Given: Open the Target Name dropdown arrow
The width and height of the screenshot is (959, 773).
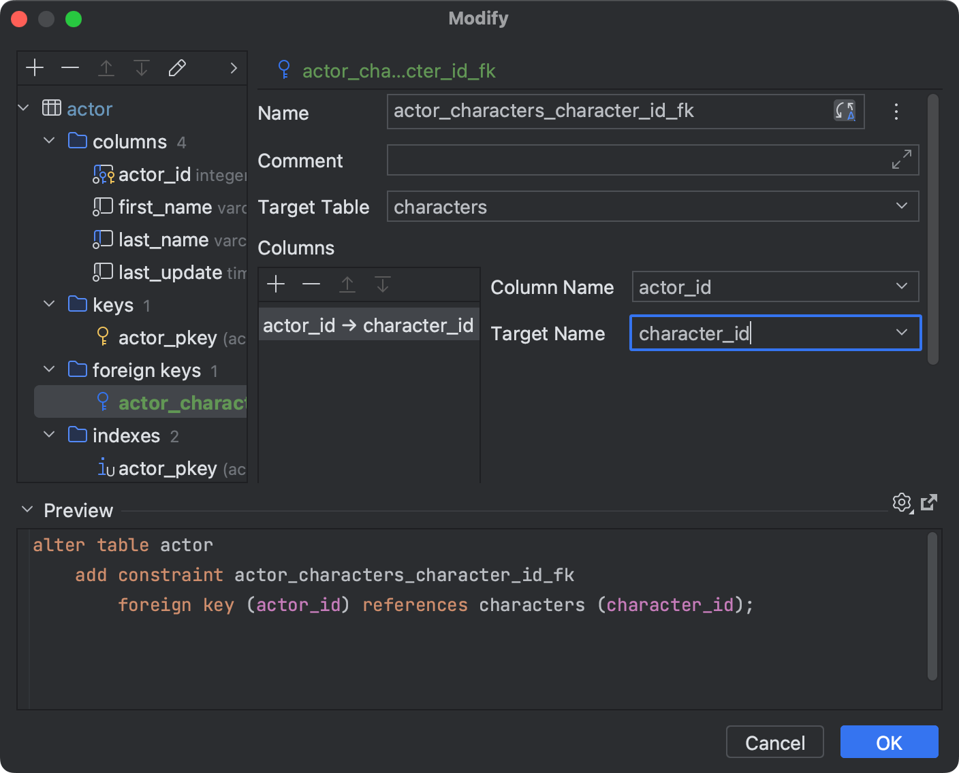Looking at the screenshot, I should 902,333.
